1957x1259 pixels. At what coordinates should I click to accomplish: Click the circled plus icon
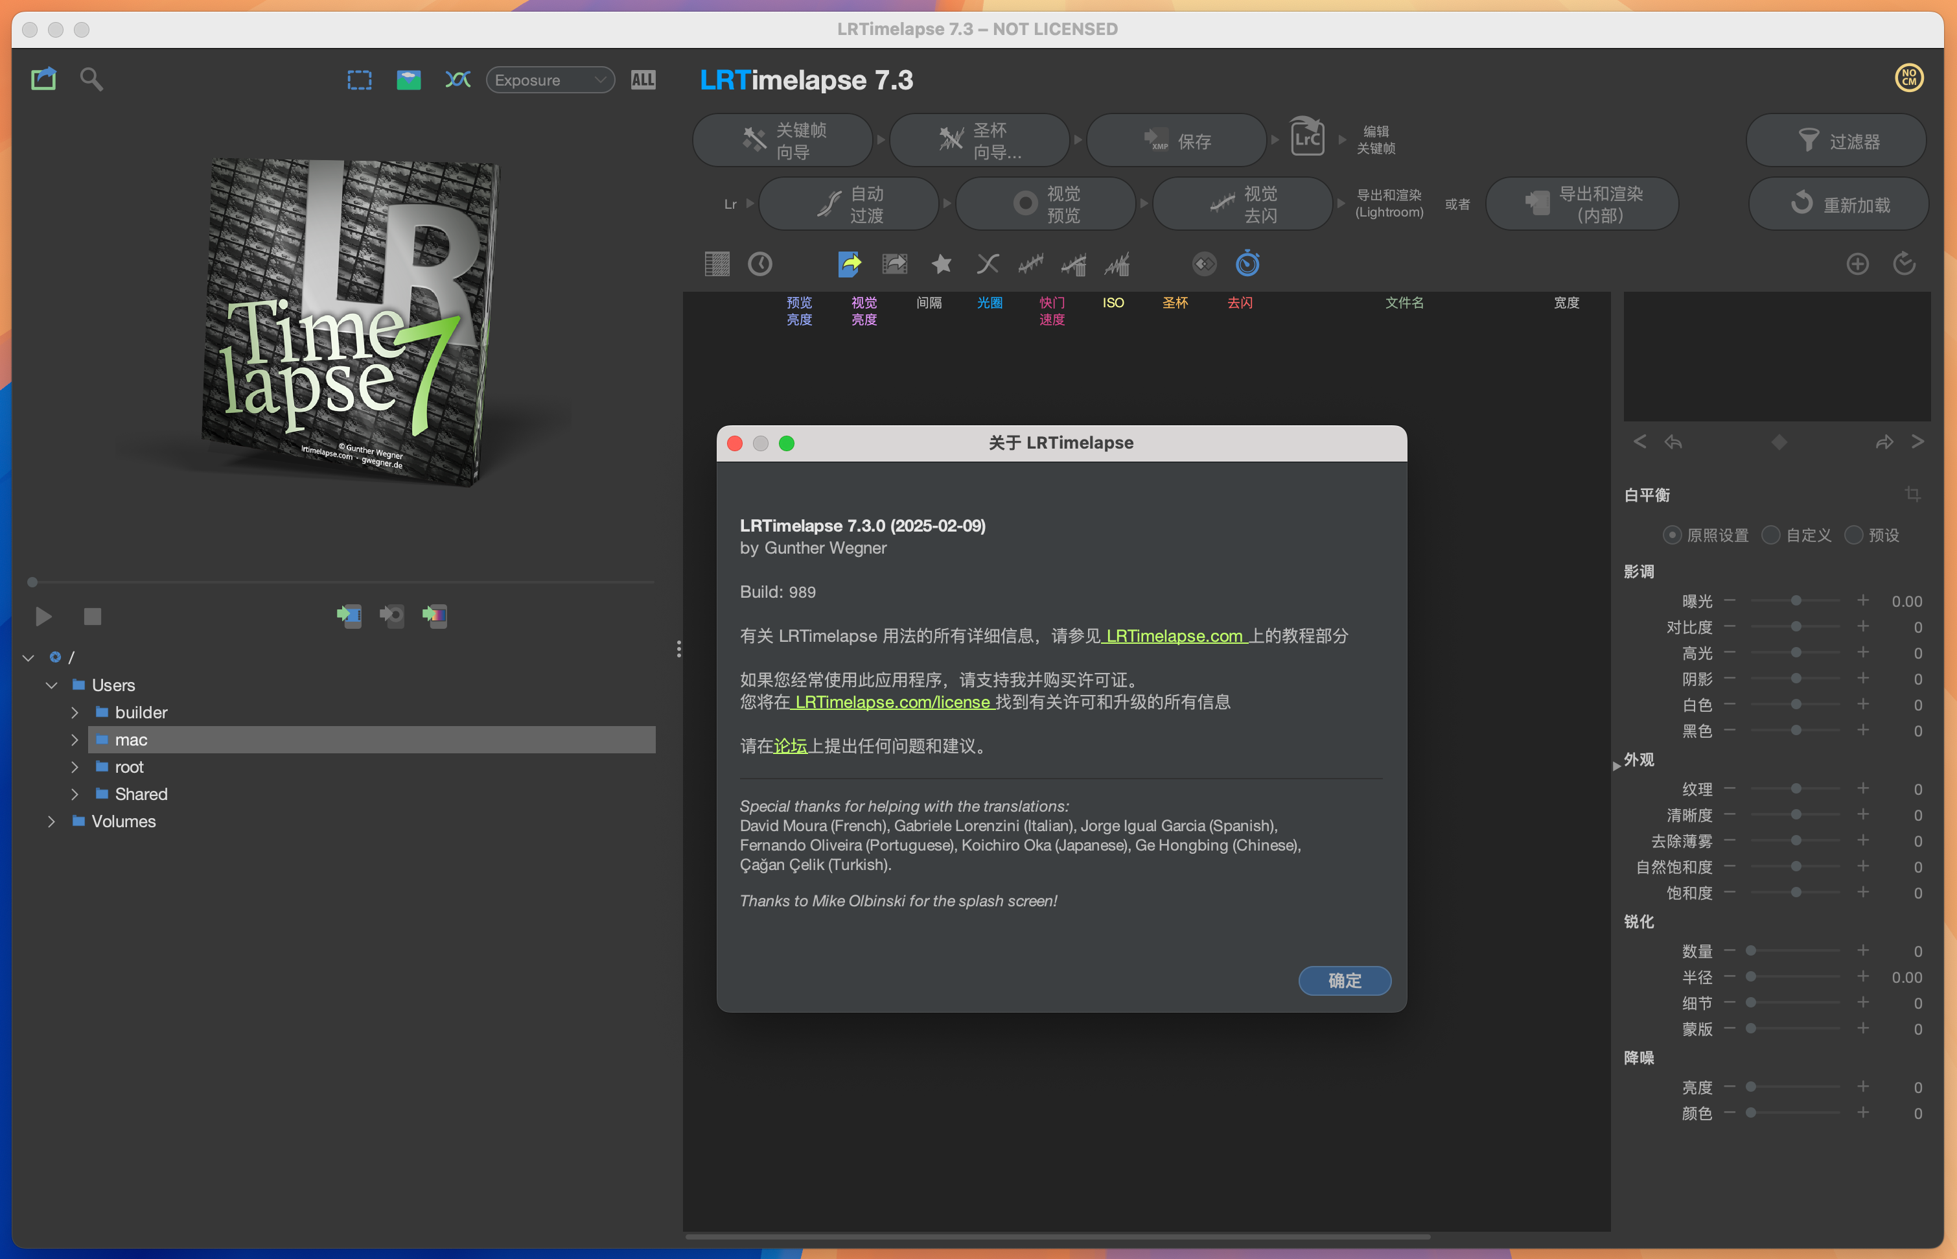[x=1857, y=264]
